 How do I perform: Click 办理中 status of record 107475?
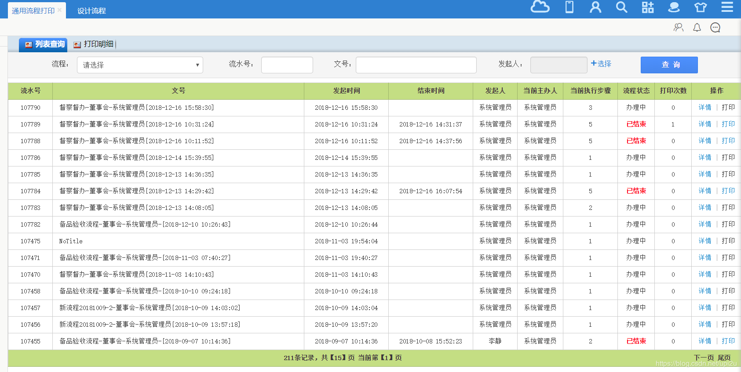[x=636, y=241]
